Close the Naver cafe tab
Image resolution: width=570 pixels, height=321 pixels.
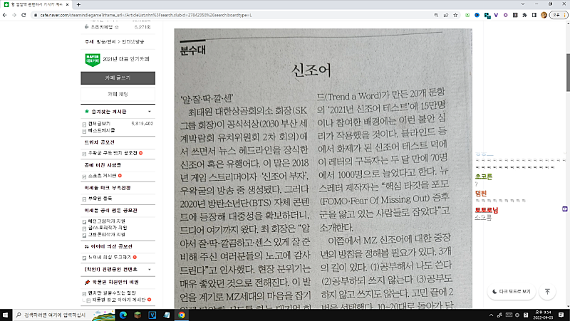pyautogui.click(x=67, y=5)
